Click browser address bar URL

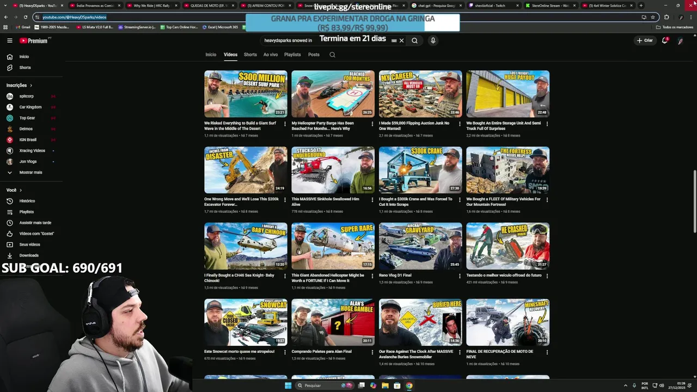(x=75, y=17)
